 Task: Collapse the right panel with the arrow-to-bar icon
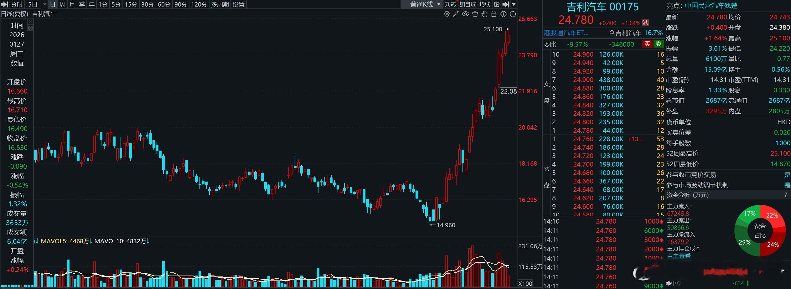point(506,4)
